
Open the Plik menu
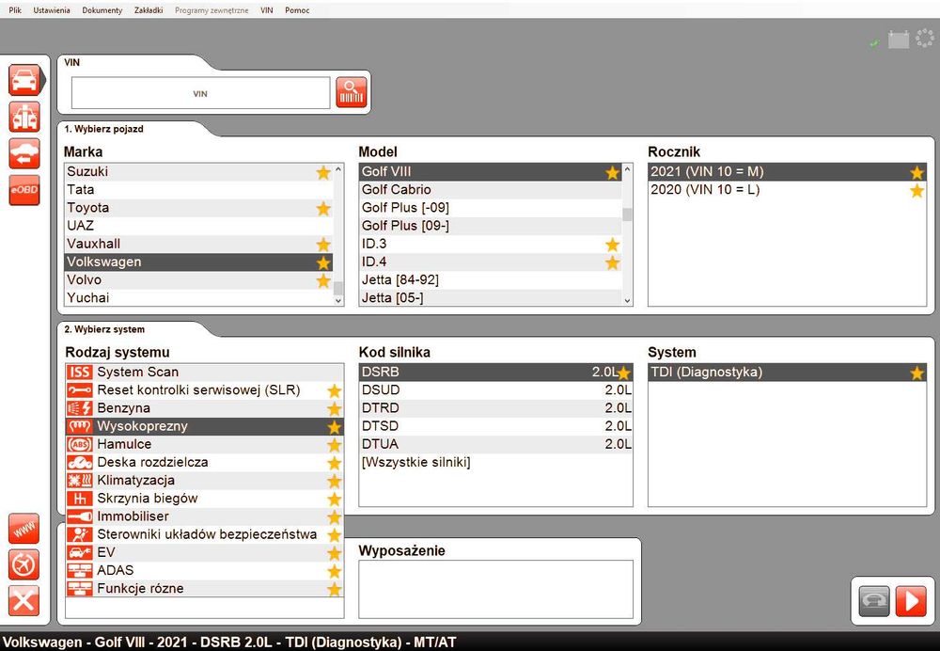tap(15, 10)
